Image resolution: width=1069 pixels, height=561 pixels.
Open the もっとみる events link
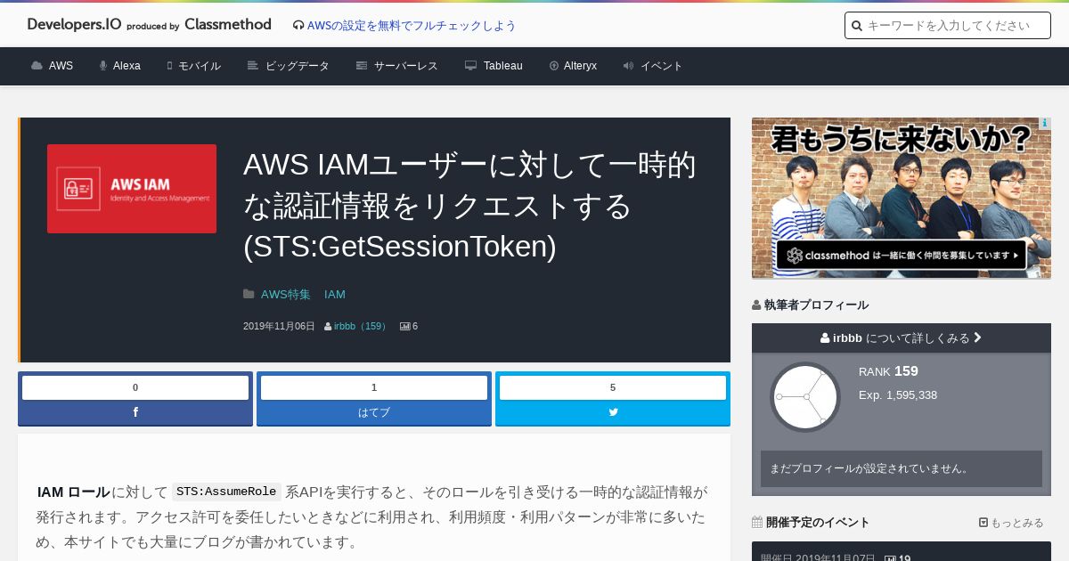point(1011,523)
